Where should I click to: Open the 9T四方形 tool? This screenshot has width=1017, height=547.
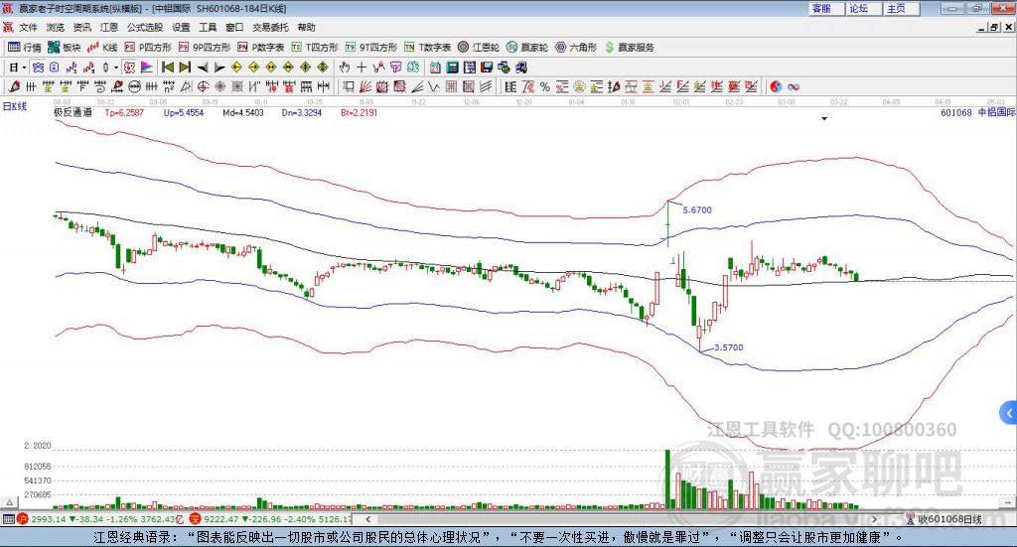[x=371, y=48]
